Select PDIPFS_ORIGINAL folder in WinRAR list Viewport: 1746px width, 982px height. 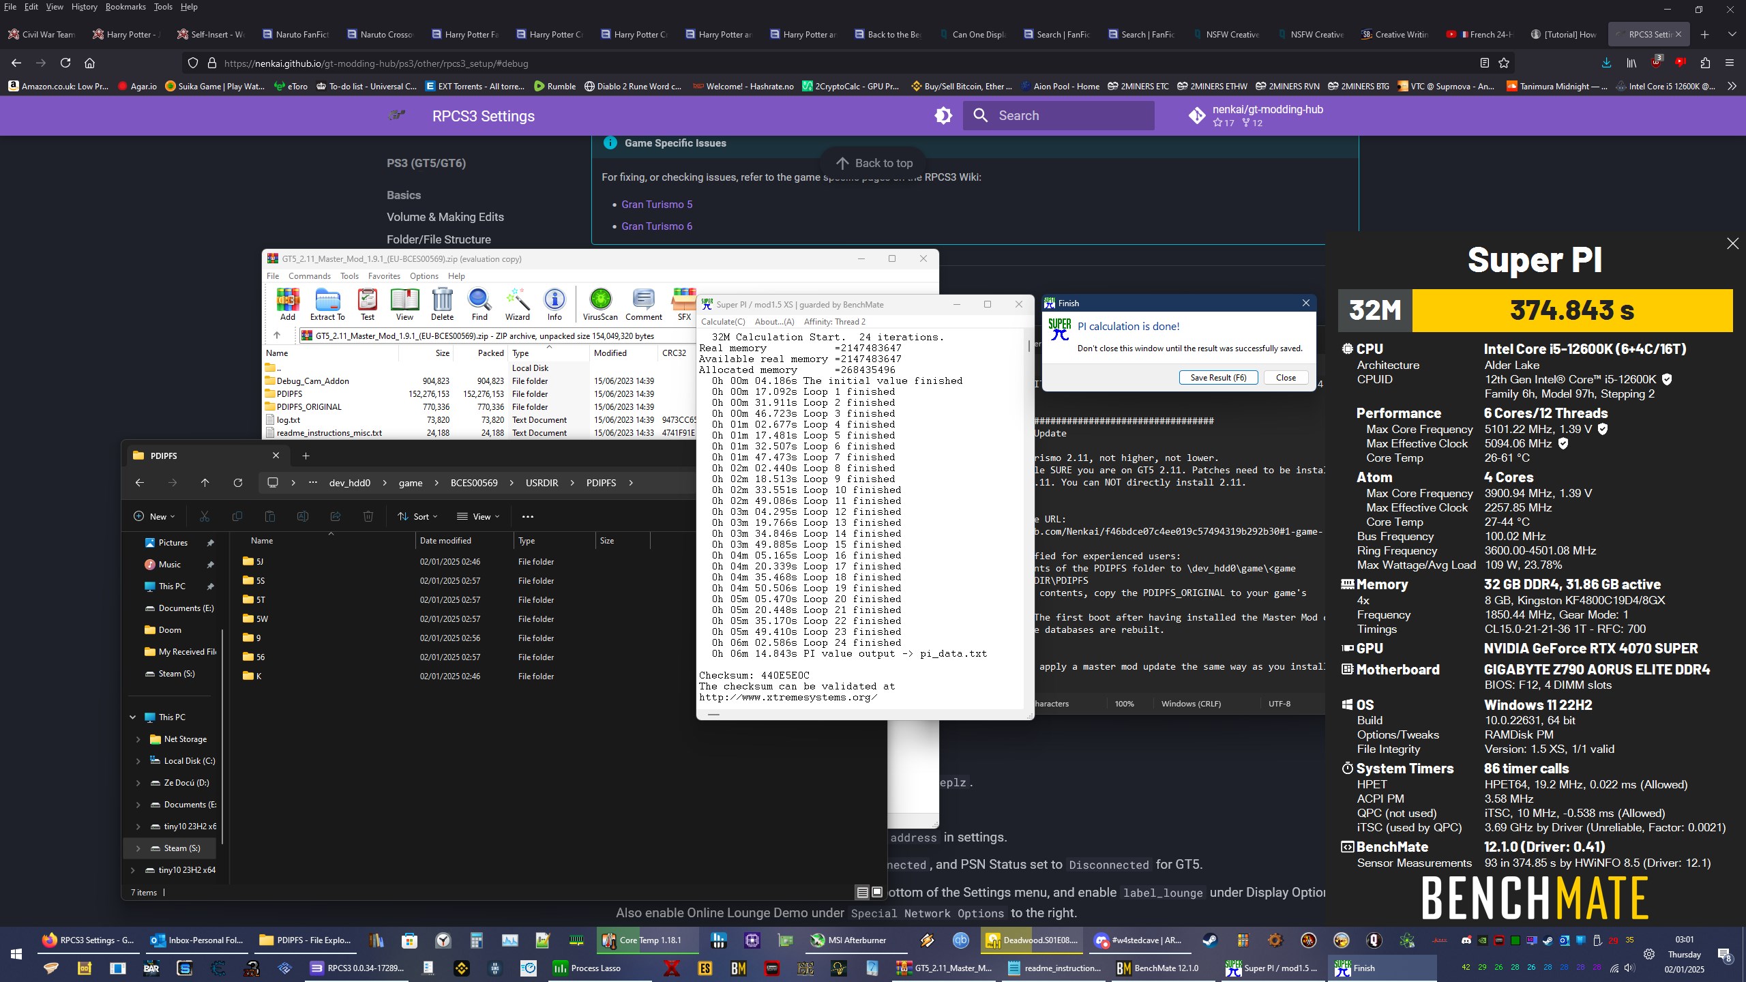[x=309, y=407]
